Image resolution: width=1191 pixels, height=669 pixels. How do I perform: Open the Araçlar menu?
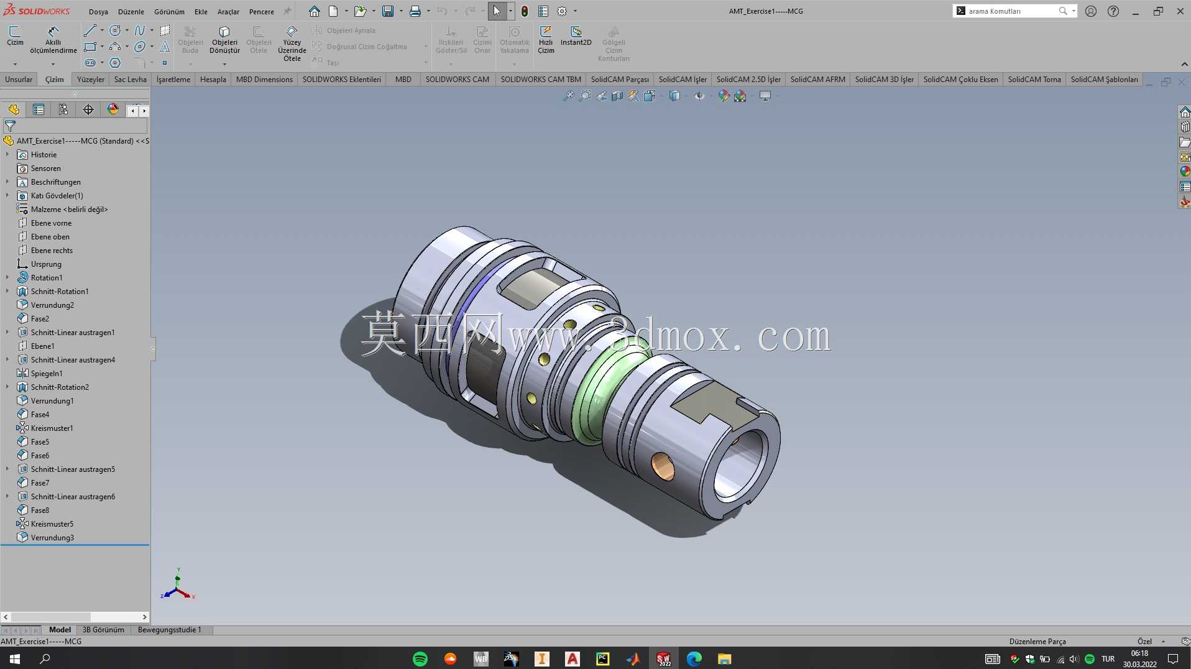pyautogui.click(x=228, y=12)
